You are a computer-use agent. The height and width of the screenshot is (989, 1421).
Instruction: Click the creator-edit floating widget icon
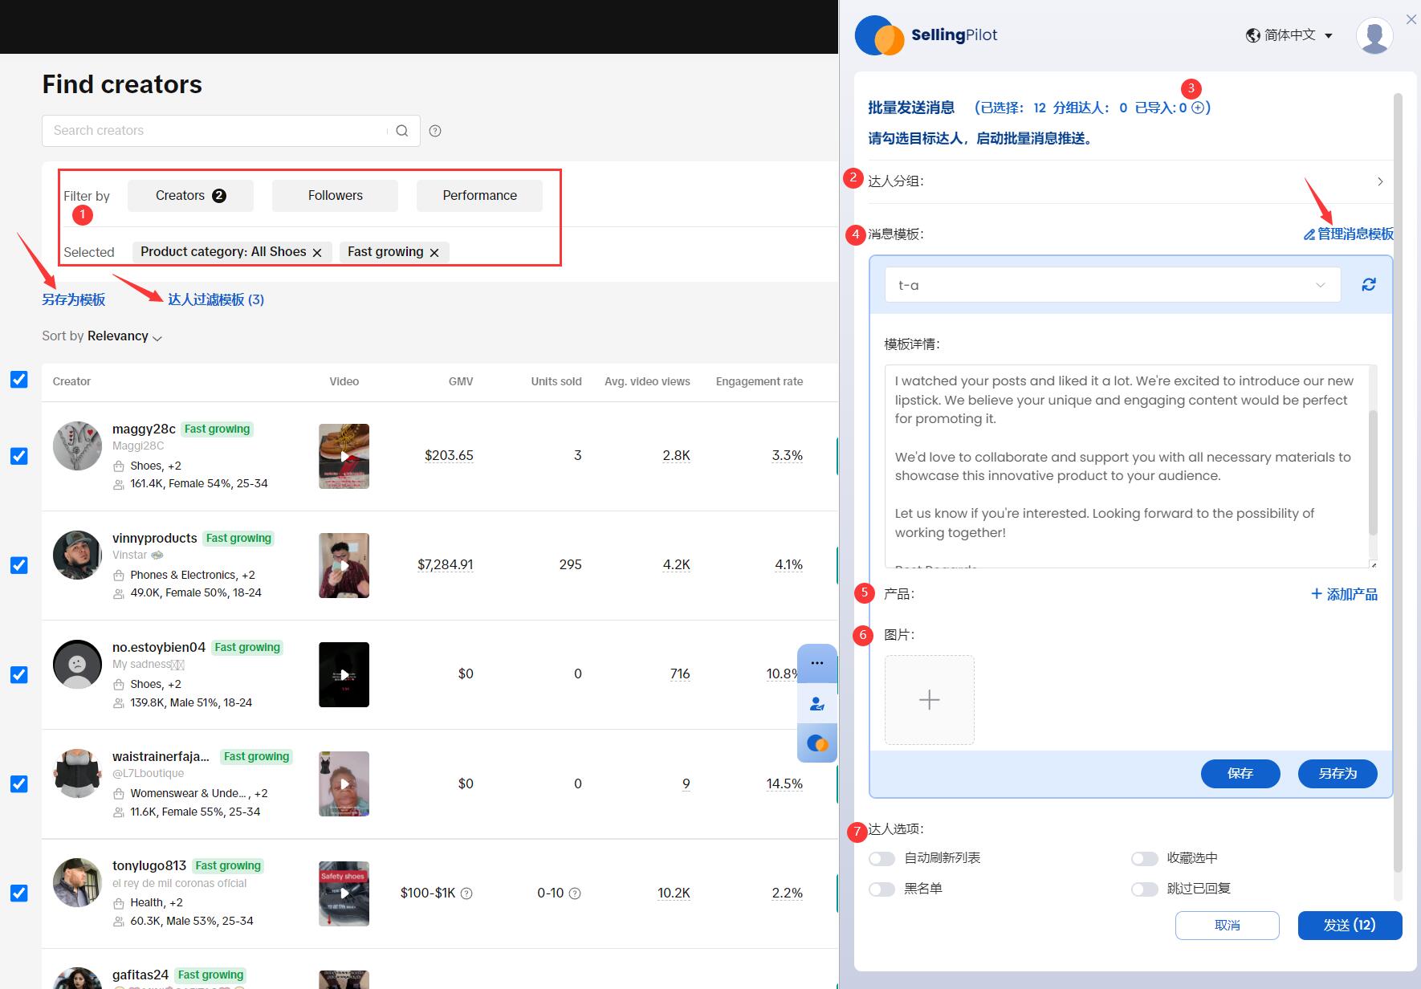point(817,703)
